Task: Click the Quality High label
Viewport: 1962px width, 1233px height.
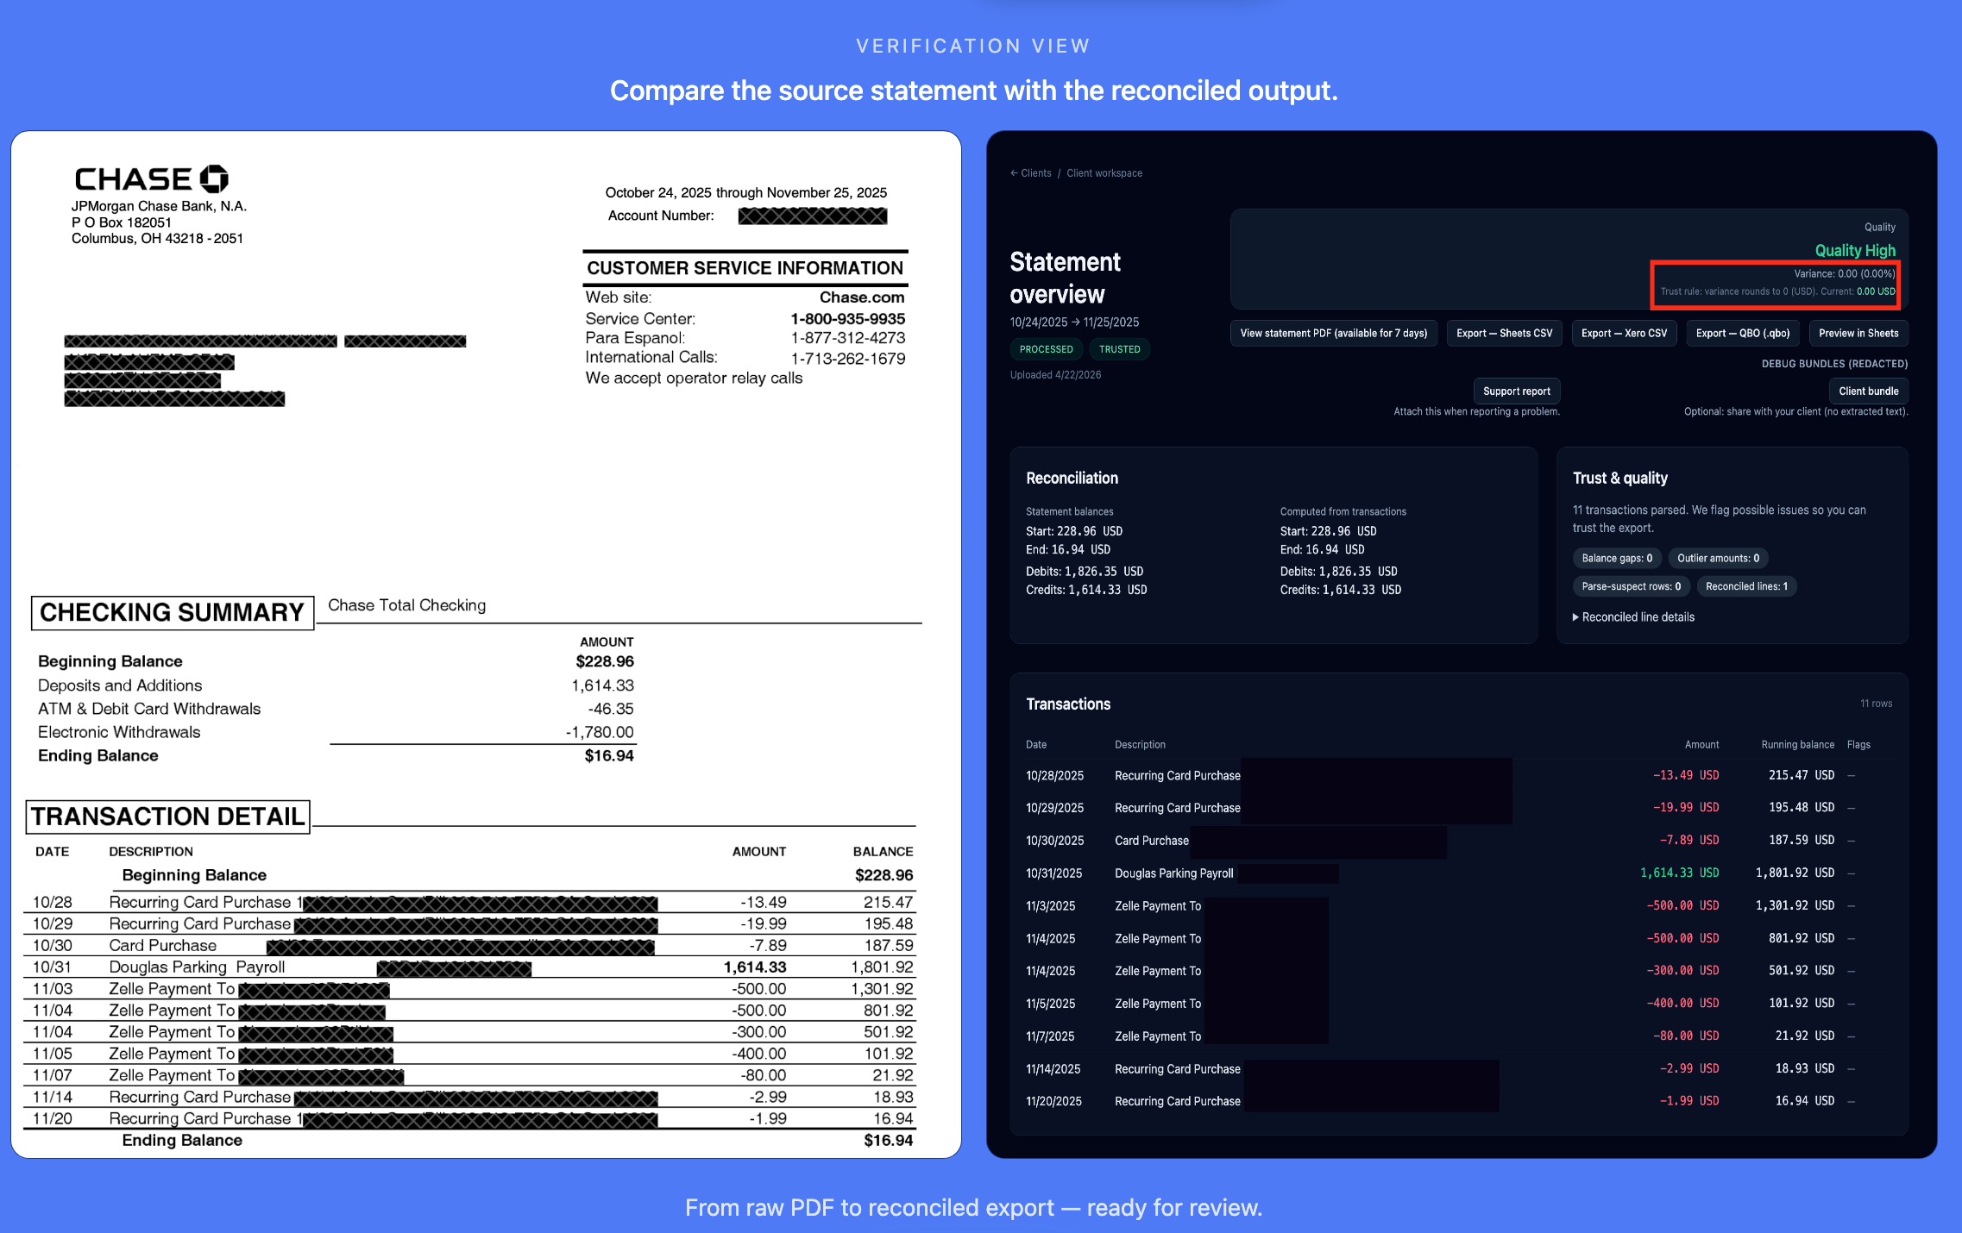Action: point(1855,250)
